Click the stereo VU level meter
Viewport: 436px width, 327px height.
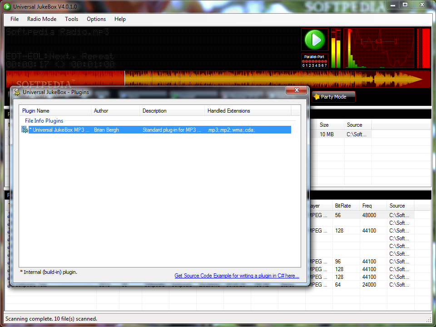click(x=336, y=48)
